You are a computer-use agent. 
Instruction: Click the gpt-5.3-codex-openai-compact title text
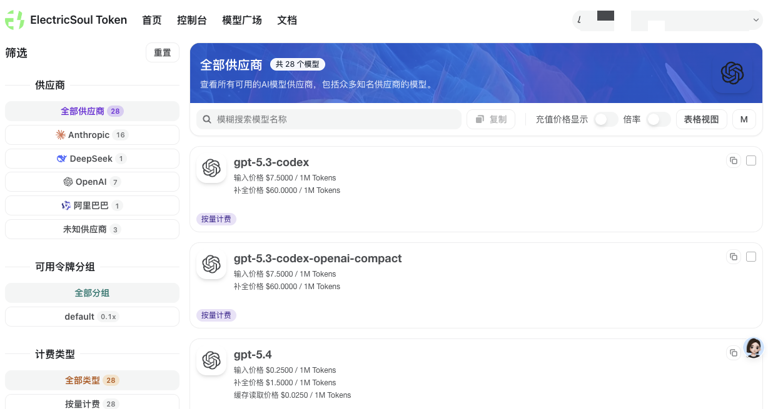tap(318, 259)
